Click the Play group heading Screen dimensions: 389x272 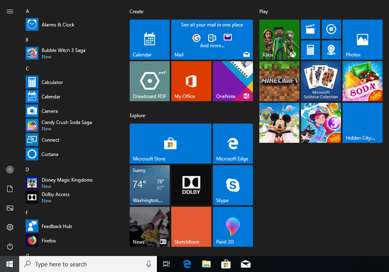[263, 12]
